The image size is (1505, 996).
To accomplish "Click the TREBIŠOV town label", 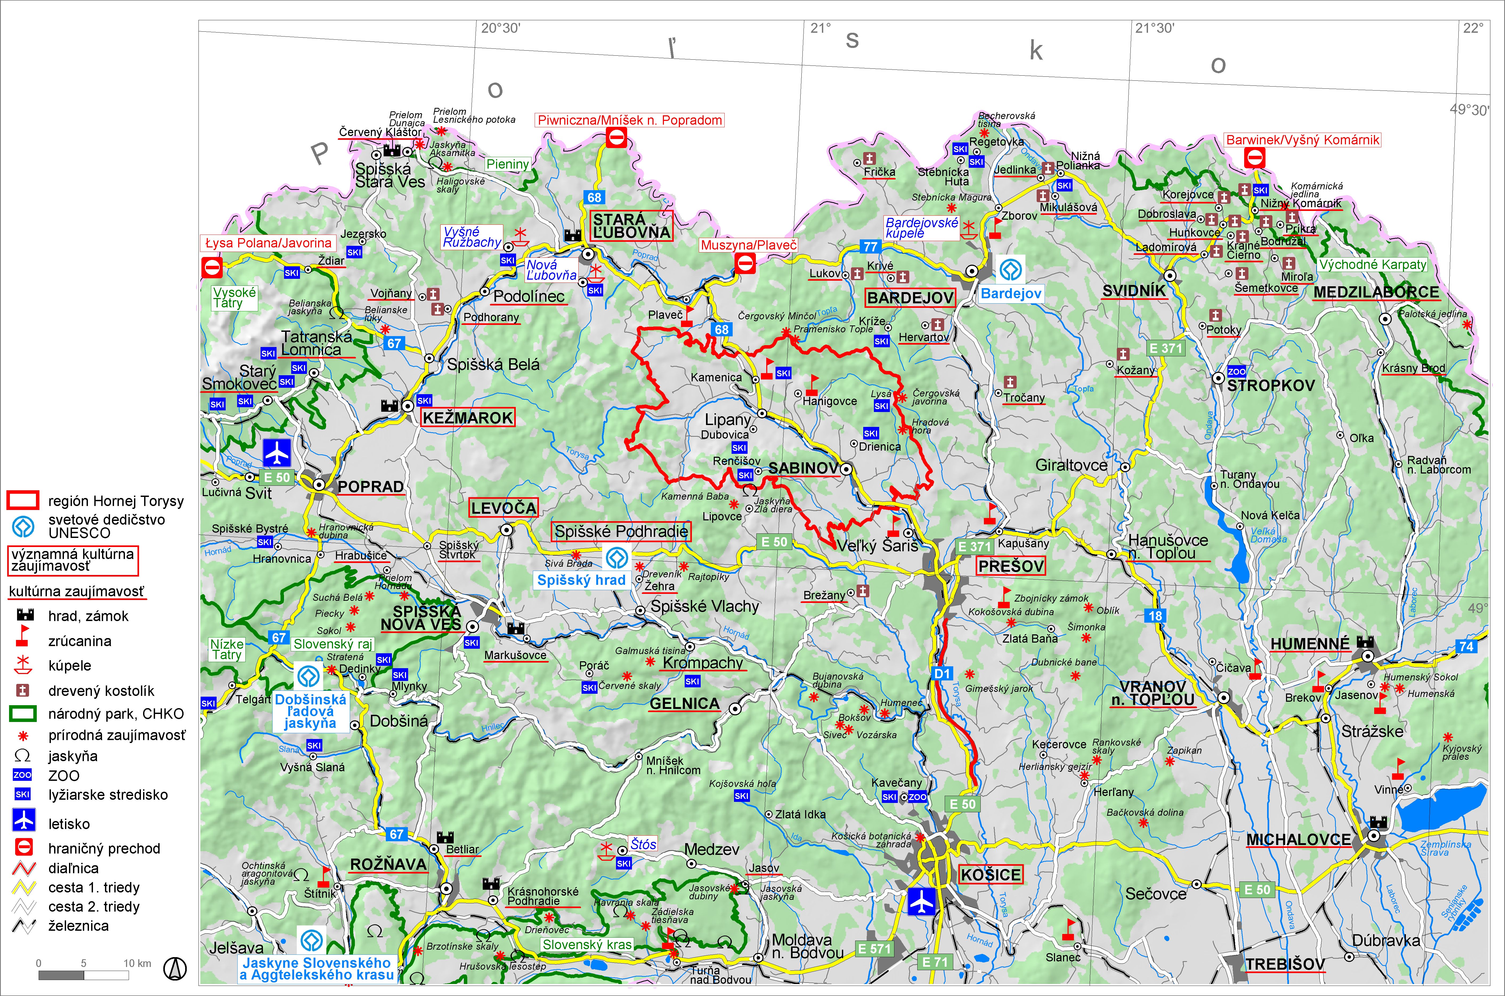I will (x=1285, y=964).
